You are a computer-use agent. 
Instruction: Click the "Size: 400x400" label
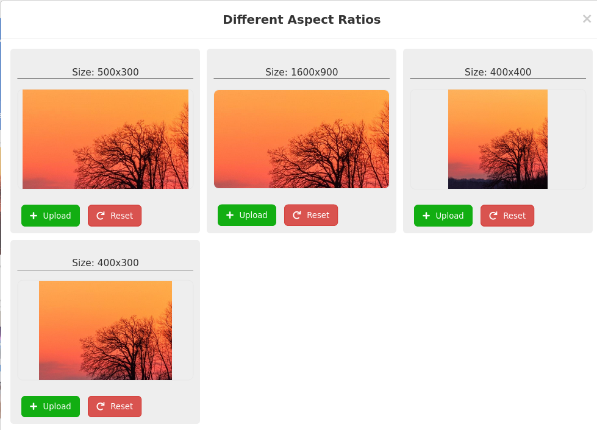[x=498, y=72]
